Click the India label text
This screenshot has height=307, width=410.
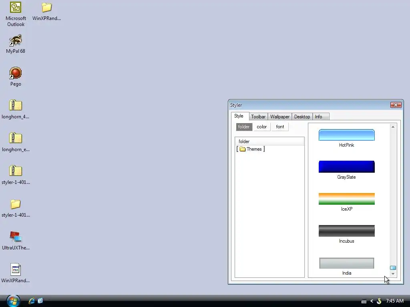click(347, 273)
